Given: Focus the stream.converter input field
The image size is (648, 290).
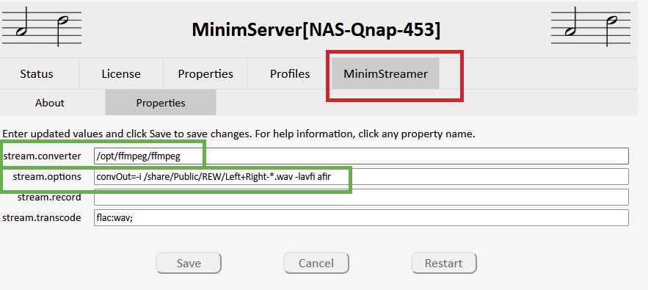Looking at the screenshot, I should [x=361, y=156].
